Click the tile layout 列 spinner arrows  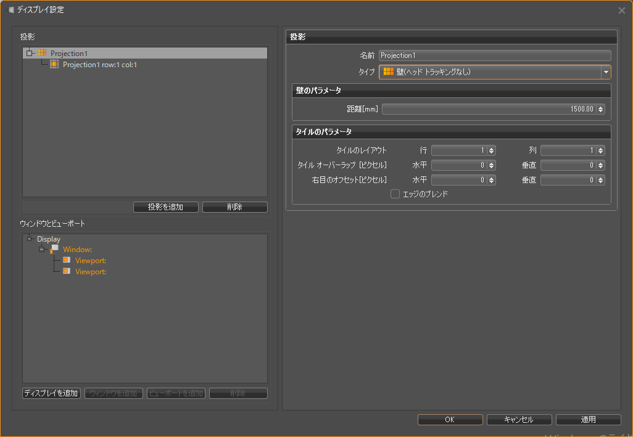coord(601,150)
